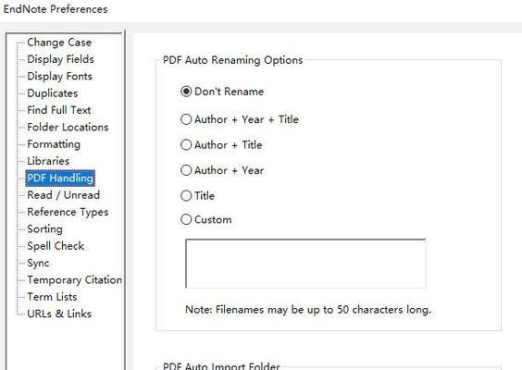This screenshot has height=370, width=522.
Task: Select Sorting in the preferences list
Action: [44, 228]
